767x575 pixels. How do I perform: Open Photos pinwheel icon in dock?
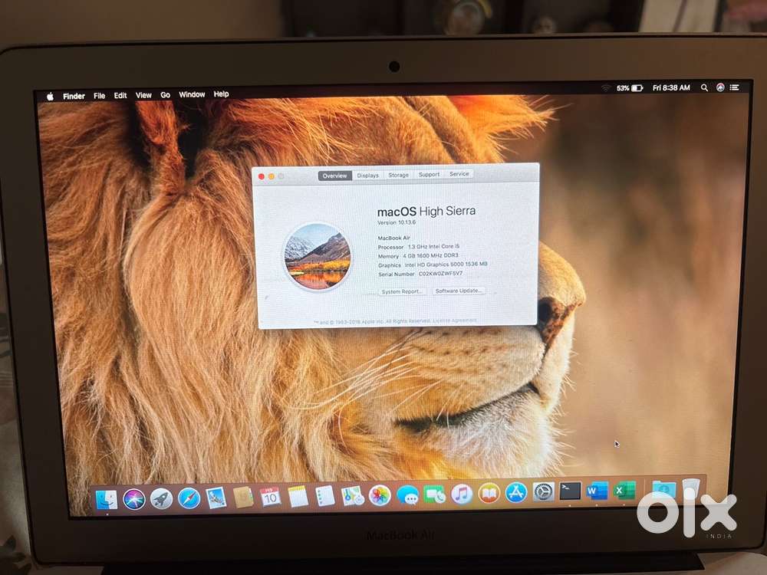(380, 495)
